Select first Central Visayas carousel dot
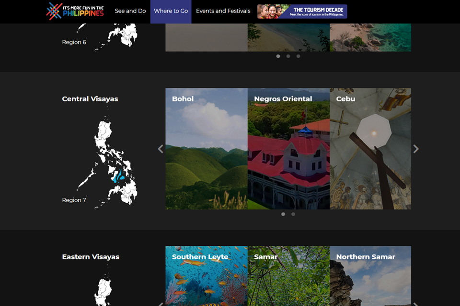Image resolution: width=460 pixels, height=306 pixels. click(283, 214)
